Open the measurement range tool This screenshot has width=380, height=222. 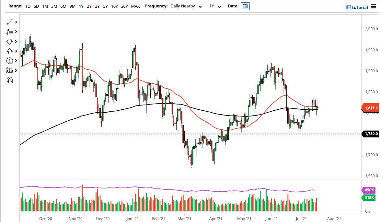(x=9, y=70)
